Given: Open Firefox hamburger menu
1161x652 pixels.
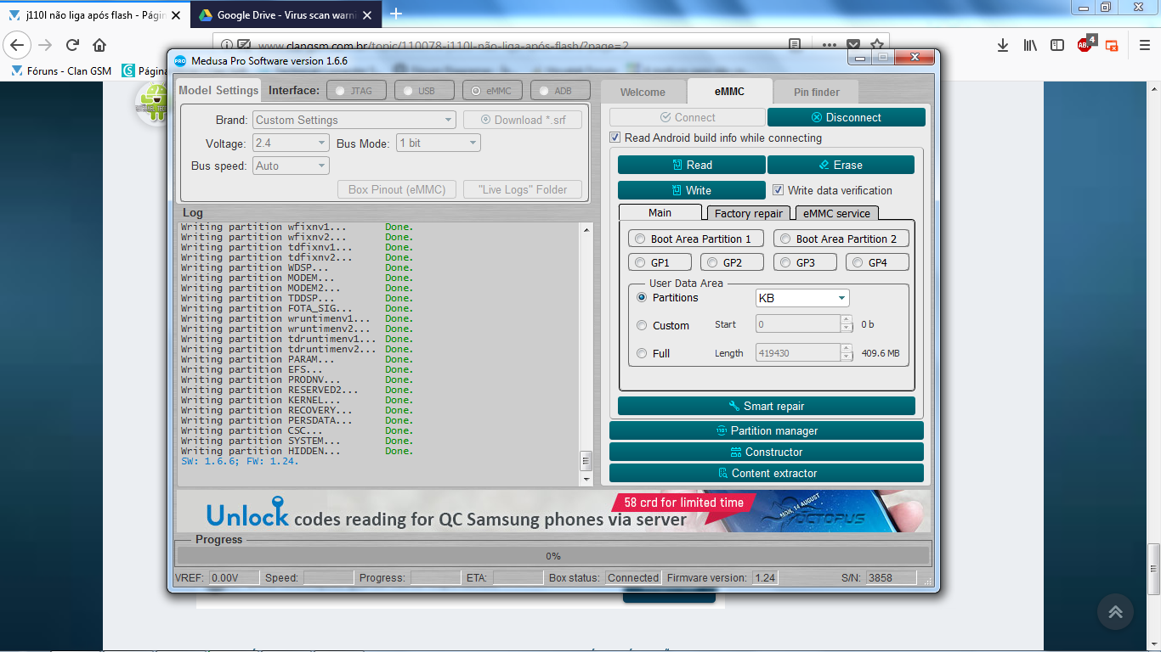Looking at the screenshot, I should pyautogui.click(x=1143, y=45).
